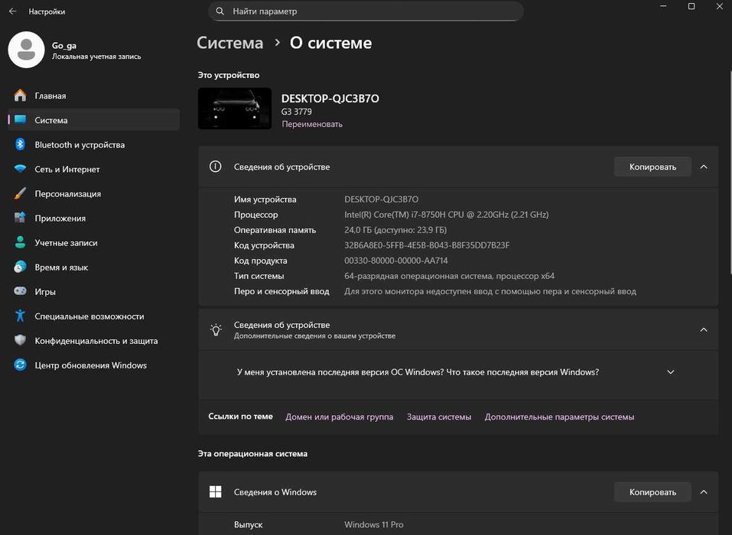Screen dimensions: 732x535
Task: Open Домен или рабочая группа link
Action: (x=339, y=417)
